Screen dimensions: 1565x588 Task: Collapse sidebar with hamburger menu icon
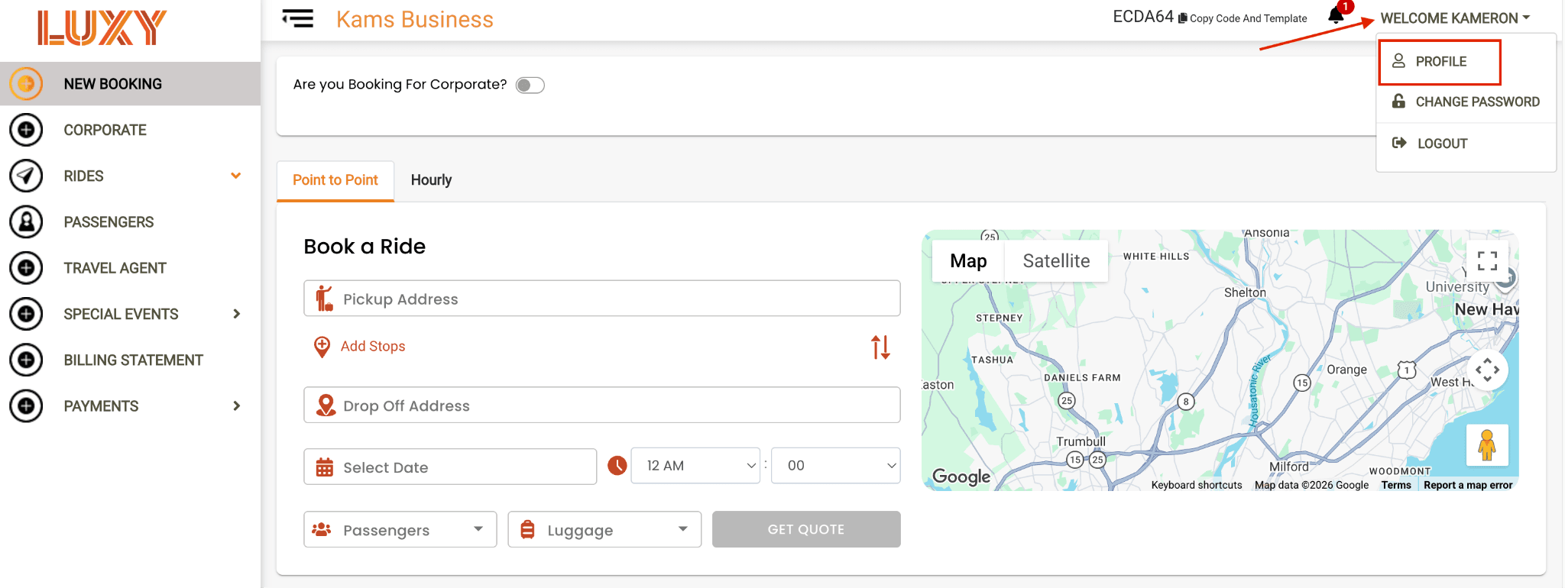pyautogui.click(x=298, y=18)
